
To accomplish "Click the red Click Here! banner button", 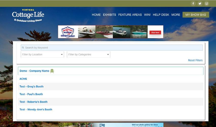I will [x=155, y=33].
